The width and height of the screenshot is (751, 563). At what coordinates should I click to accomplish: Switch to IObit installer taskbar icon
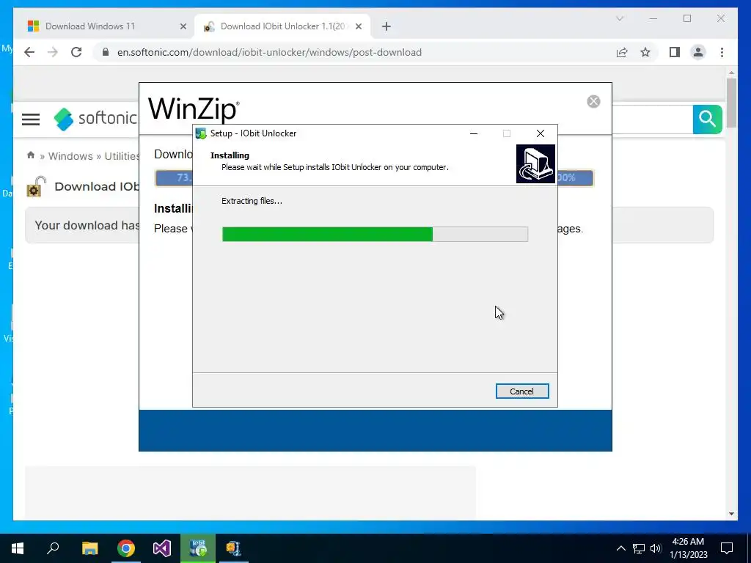pyautogui.click(x=198, y=548)
